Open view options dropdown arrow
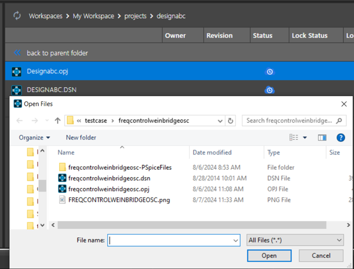 pyautogui.click(x=305, y=138)
